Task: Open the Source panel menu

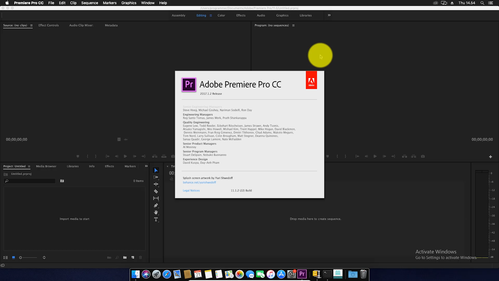Action: point(31,25)
